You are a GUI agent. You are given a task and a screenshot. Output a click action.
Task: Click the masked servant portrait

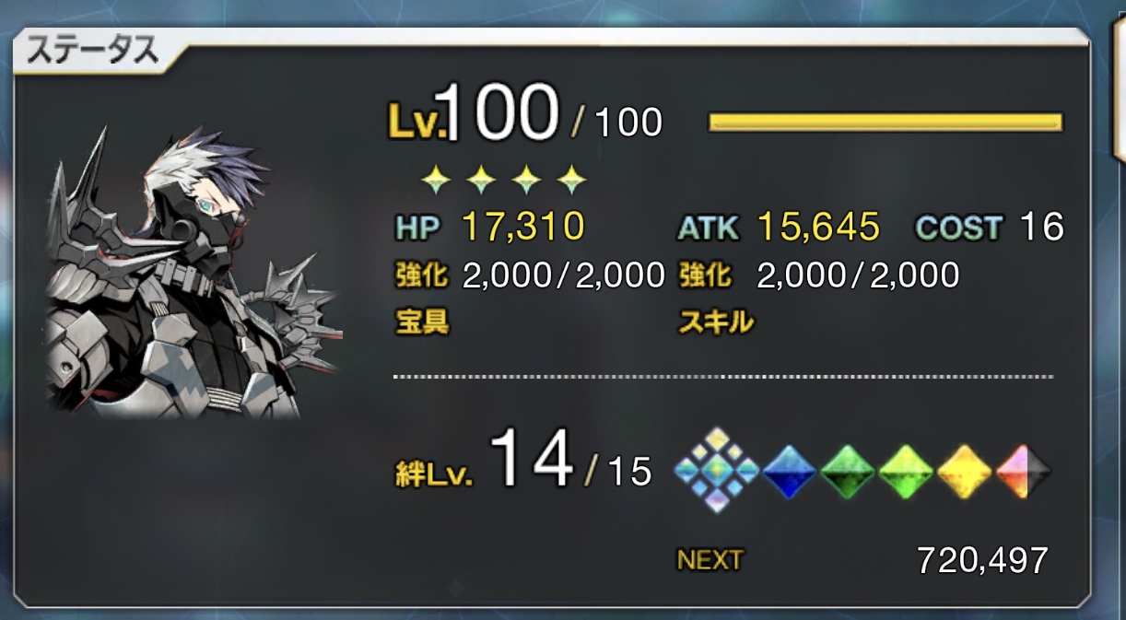tap(195, 274)
